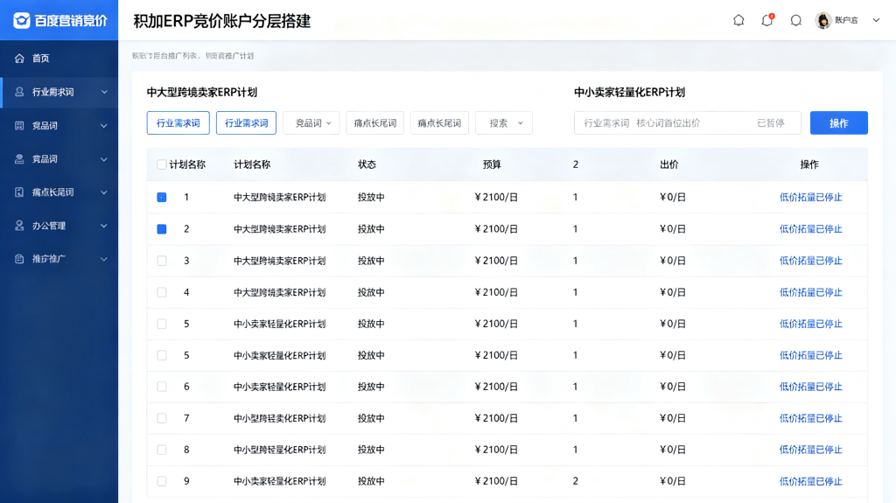Click the 中小卖家轻量化ERP计划 section heading
This screenshot has height=503, width=896.
[x=629, y=92]
